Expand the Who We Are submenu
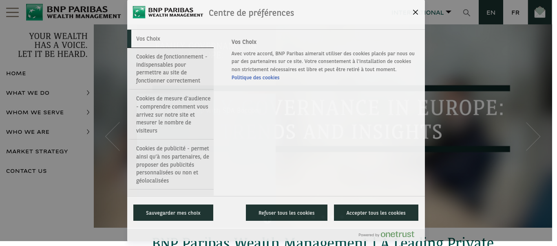 click(x=88, y=132)
